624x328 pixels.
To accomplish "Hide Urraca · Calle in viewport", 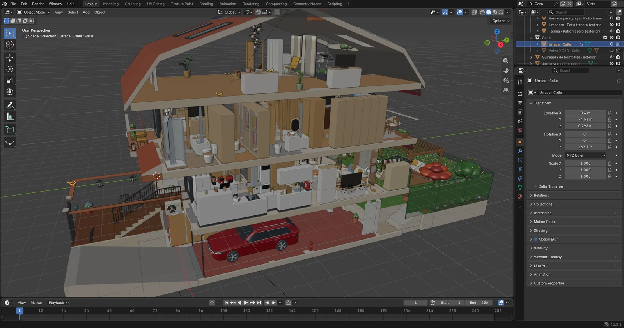I will click(x=612, y=44).
